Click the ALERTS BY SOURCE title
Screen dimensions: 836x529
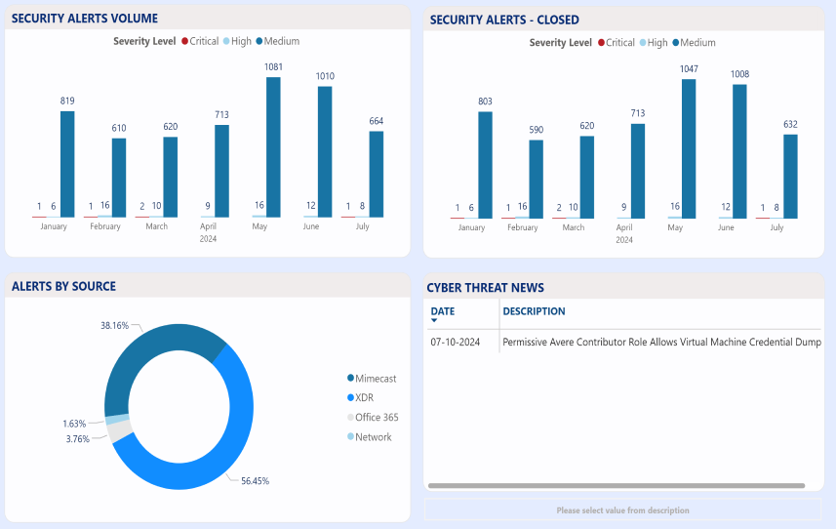pyautogui.click(x=63, y=286)
